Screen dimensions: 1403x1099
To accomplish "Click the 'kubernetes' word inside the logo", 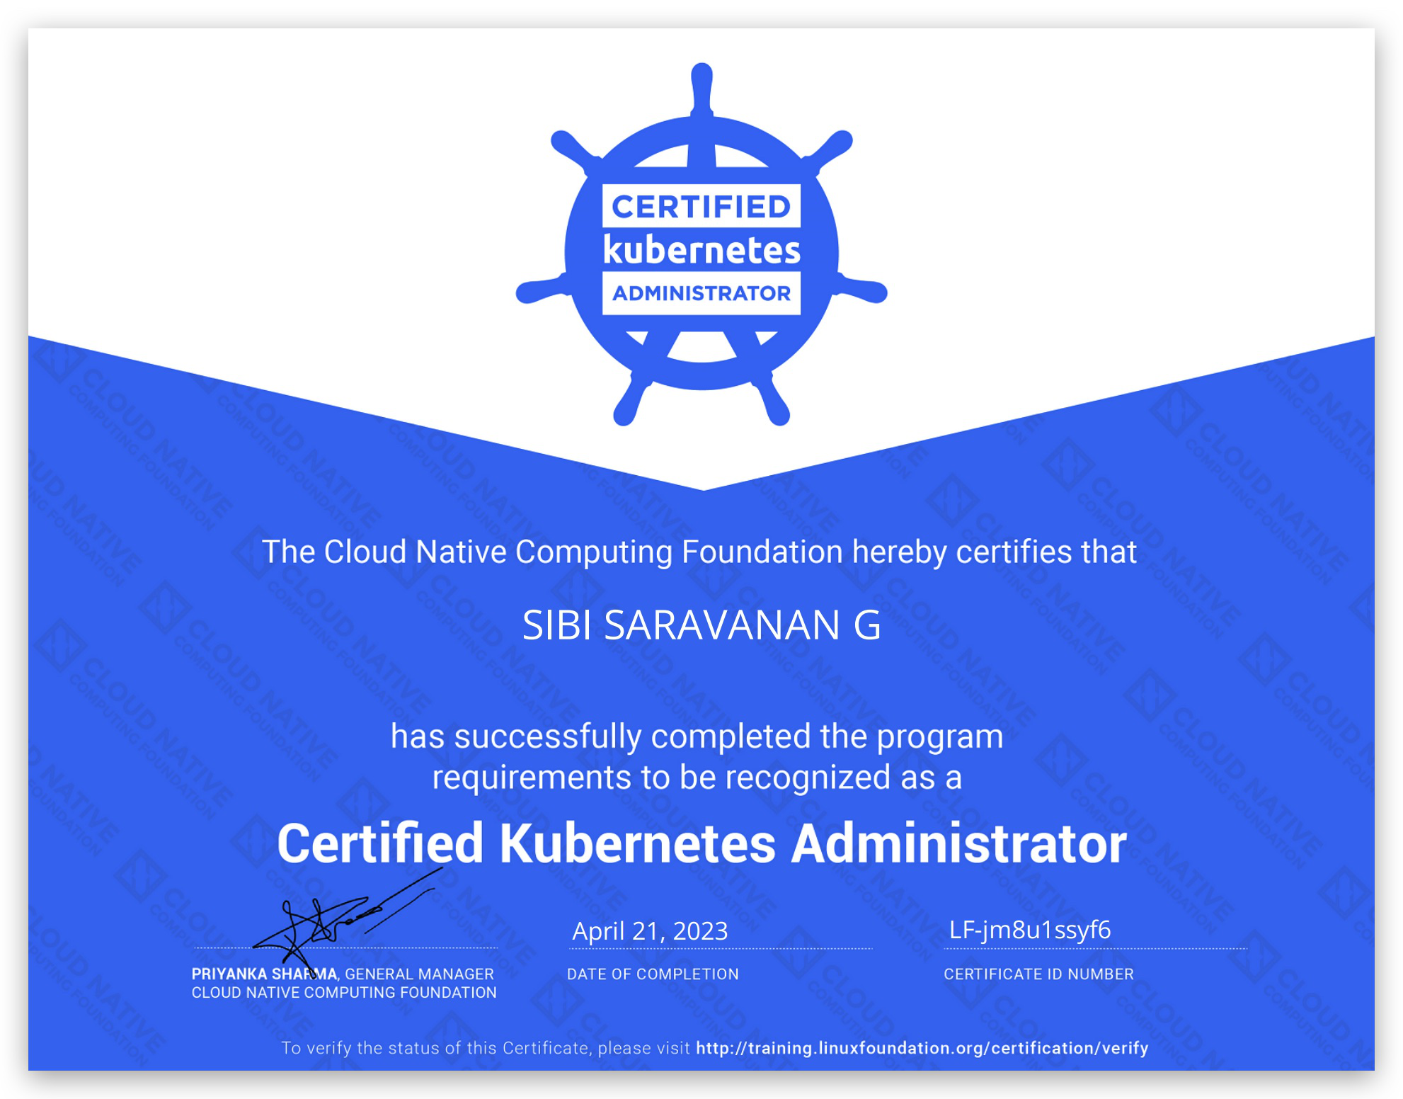I will tap(701, 249).
